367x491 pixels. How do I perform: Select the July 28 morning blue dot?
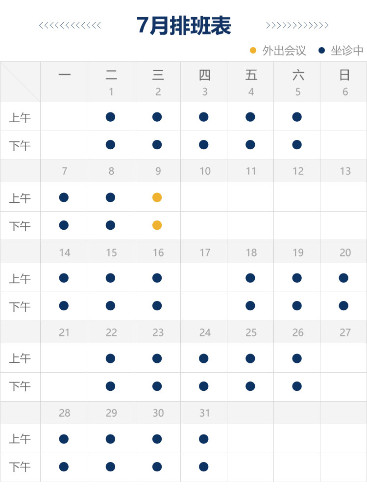[64, 439]
